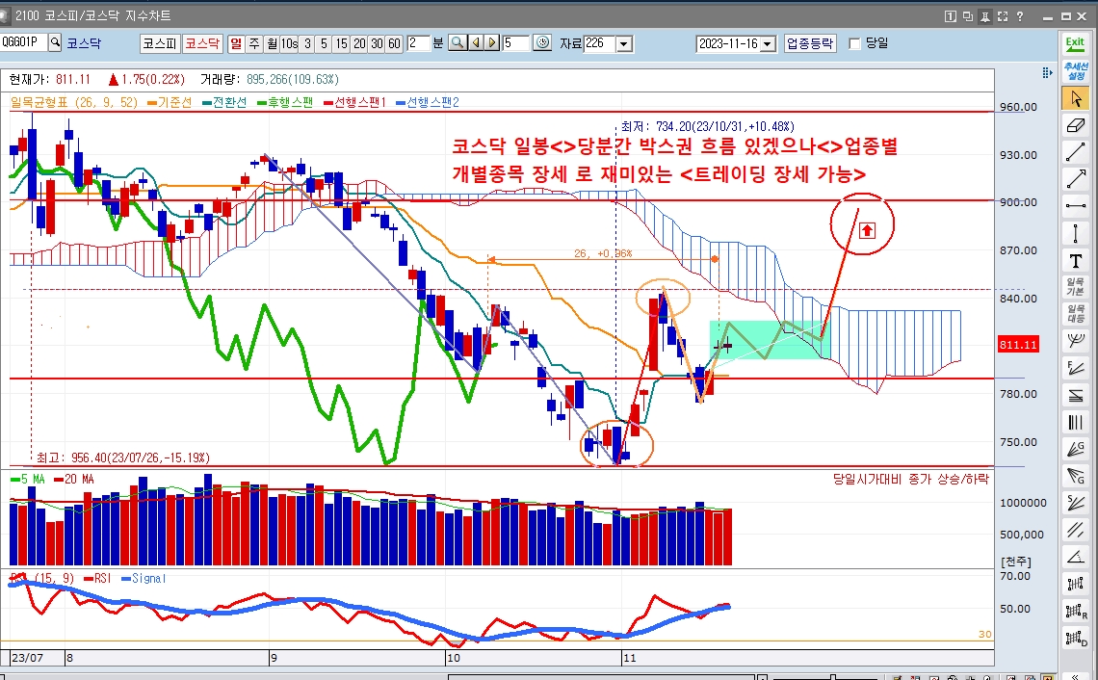Switch to 코스닥 index button

coord(202,43)
